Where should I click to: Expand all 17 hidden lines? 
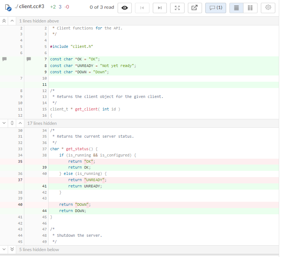(12, 123)
